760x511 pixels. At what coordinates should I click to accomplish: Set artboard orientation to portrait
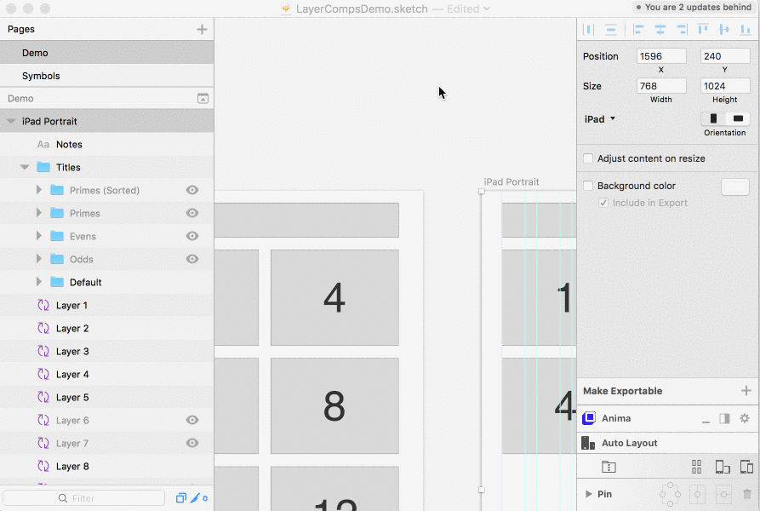[x=713, y=118]
